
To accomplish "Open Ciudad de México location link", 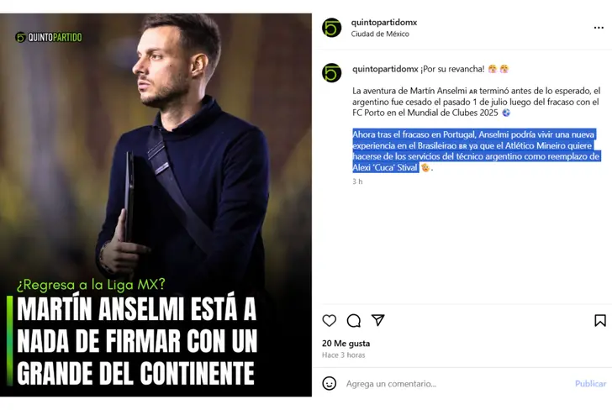I will point(380,34).
